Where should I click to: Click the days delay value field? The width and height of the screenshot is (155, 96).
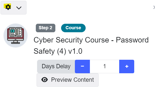[x=104, y=66]
